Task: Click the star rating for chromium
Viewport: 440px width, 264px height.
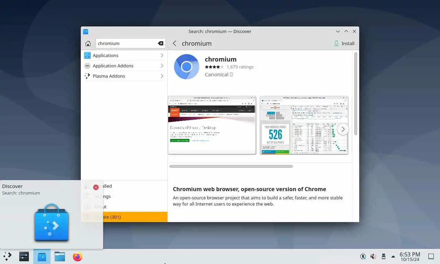Action: tap(214, 67)
